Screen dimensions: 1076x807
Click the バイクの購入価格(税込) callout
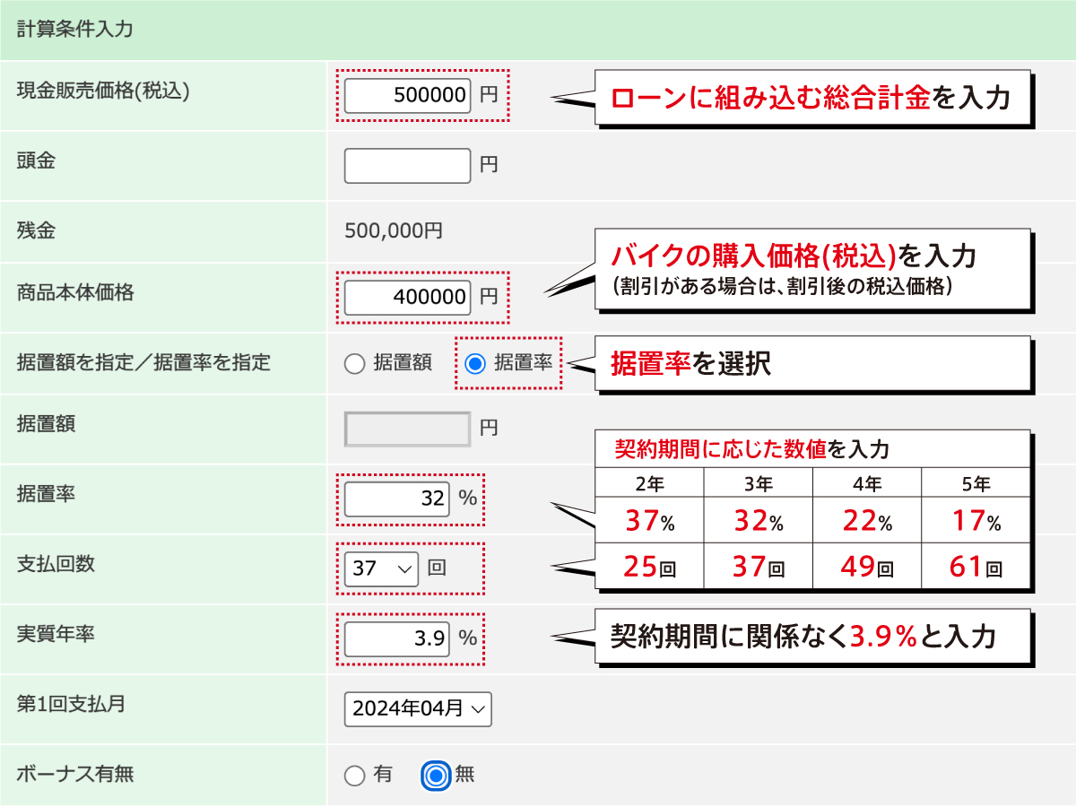(812, 268)
